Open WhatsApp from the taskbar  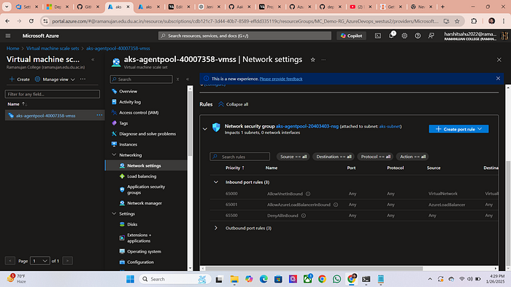pyautogui.click(x=337, y=279)
